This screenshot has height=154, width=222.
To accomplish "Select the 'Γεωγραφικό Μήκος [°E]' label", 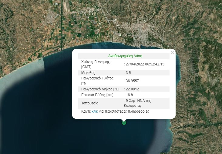I will point(100,89).
